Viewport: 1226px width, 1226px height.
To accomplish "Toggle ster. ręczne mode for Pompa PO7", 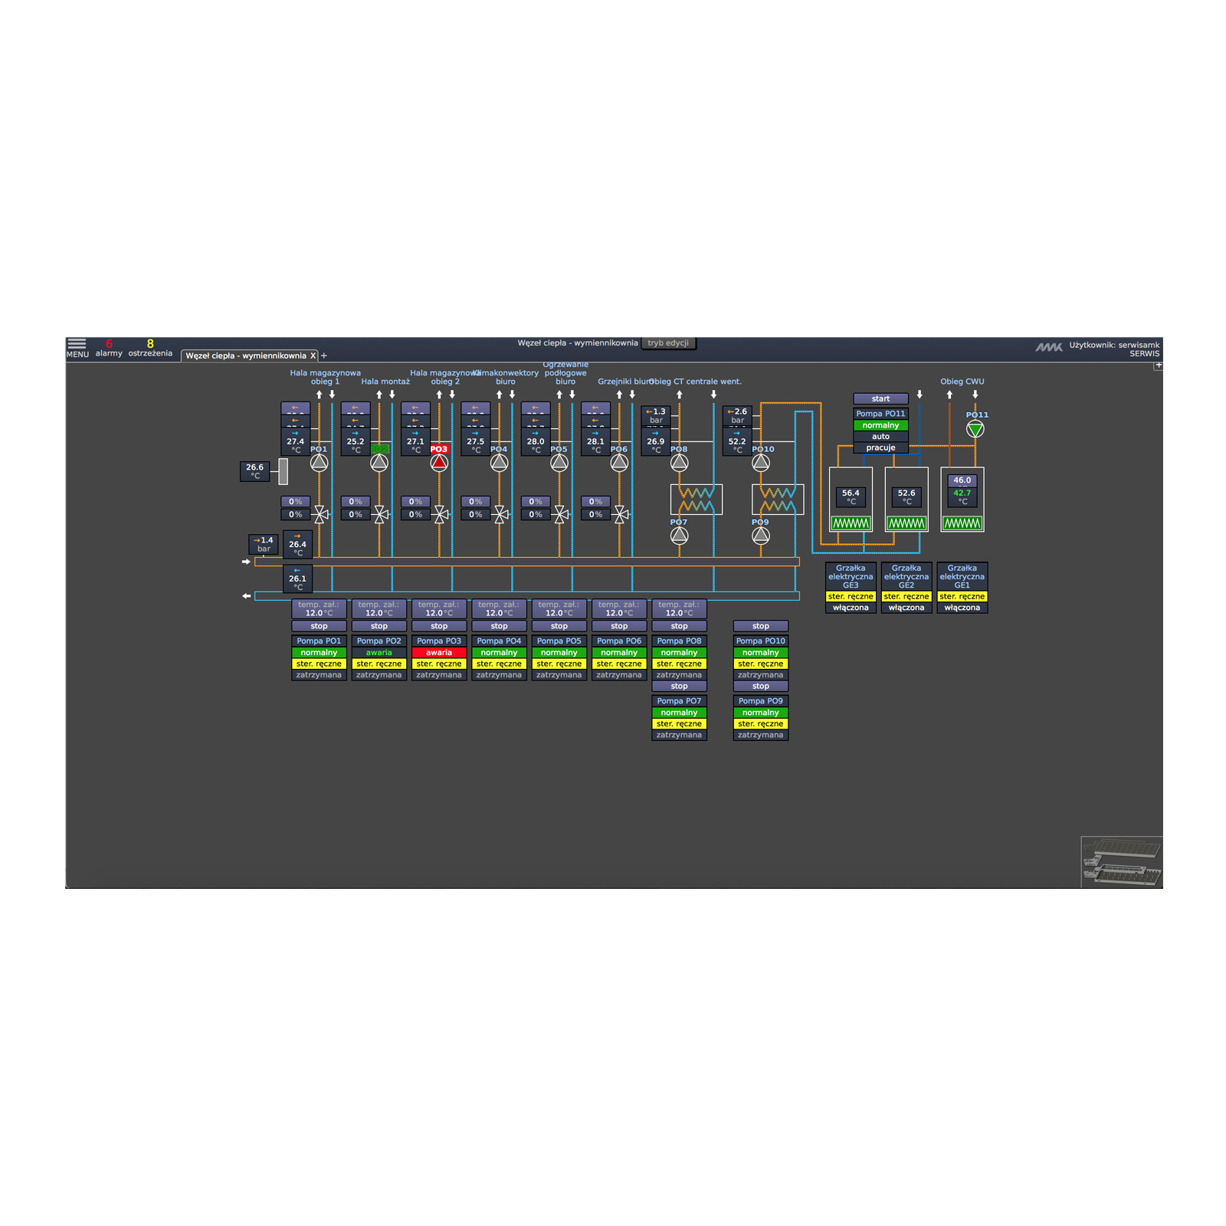I will point(679,723).
